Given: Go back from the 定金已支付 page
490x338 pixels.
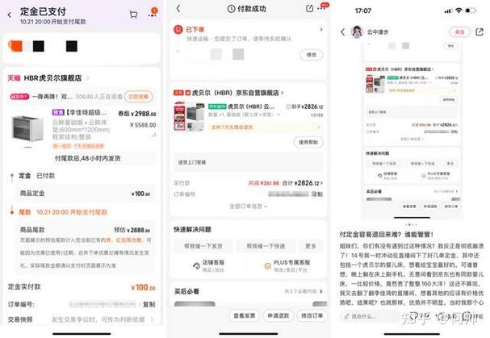Looking at the screenshot, I should pos(10,15).
